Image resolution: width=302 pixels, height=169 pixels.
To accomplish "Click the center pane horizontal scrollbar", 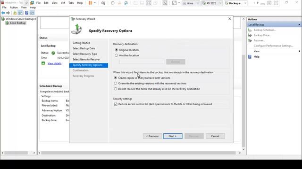I will (138, 153).
